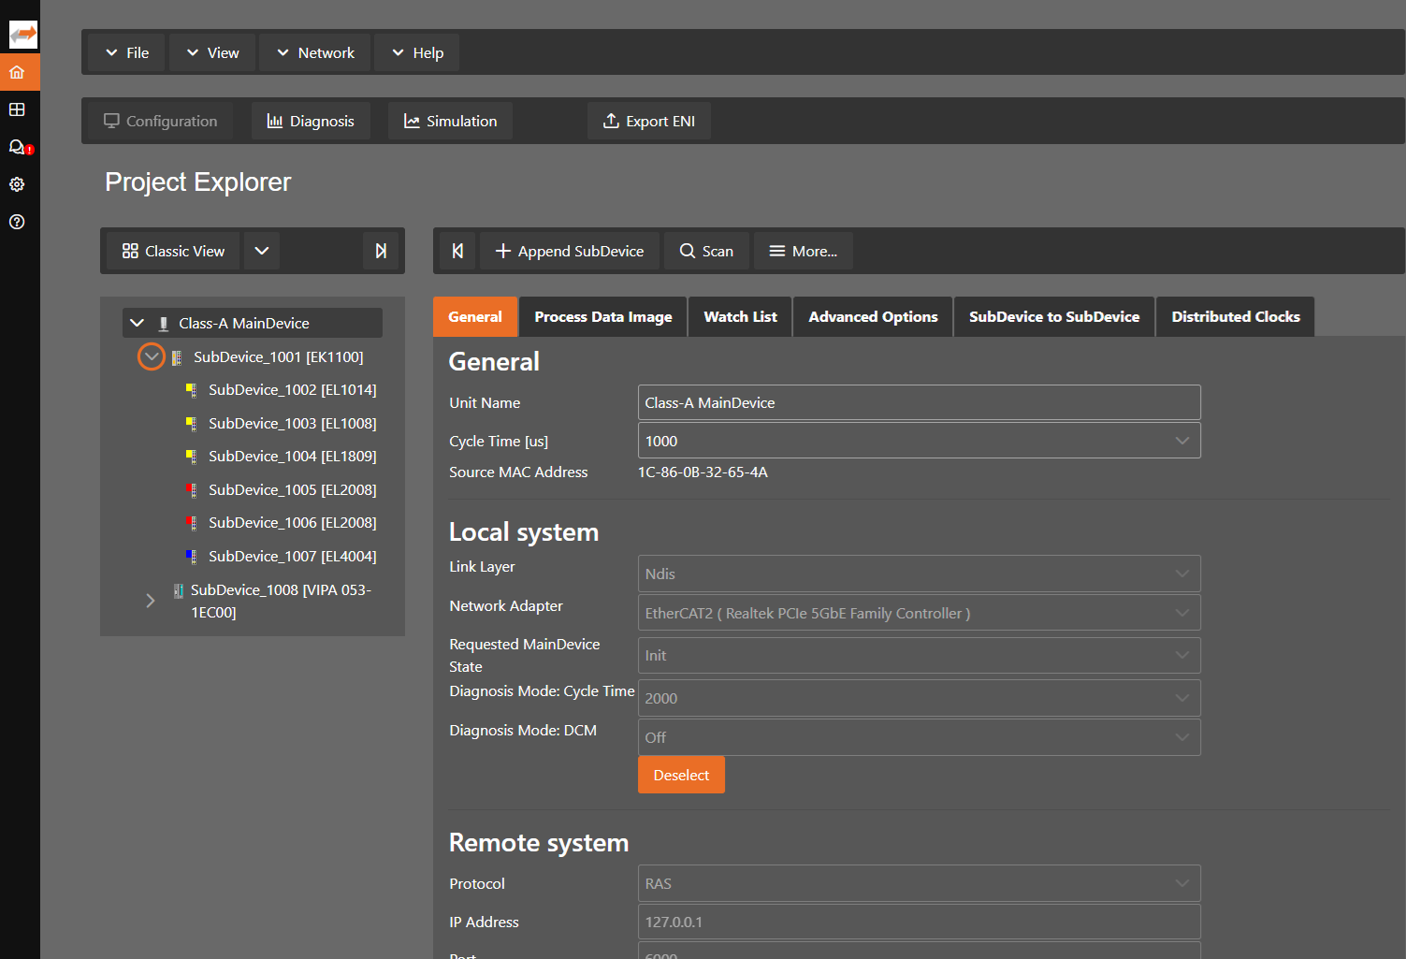
Task: Expand the SubDevice_1008 VIPA node
Action: [x=150, y=601]
